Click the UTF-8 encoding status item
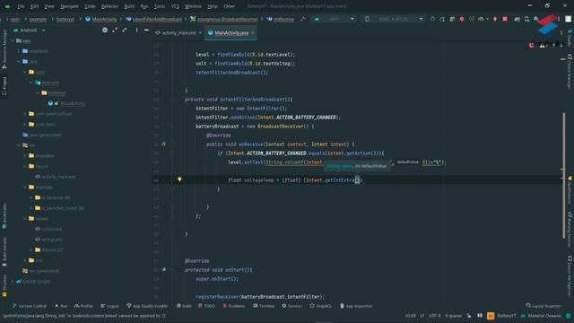The image size is (574, 323). pos(434,315)
